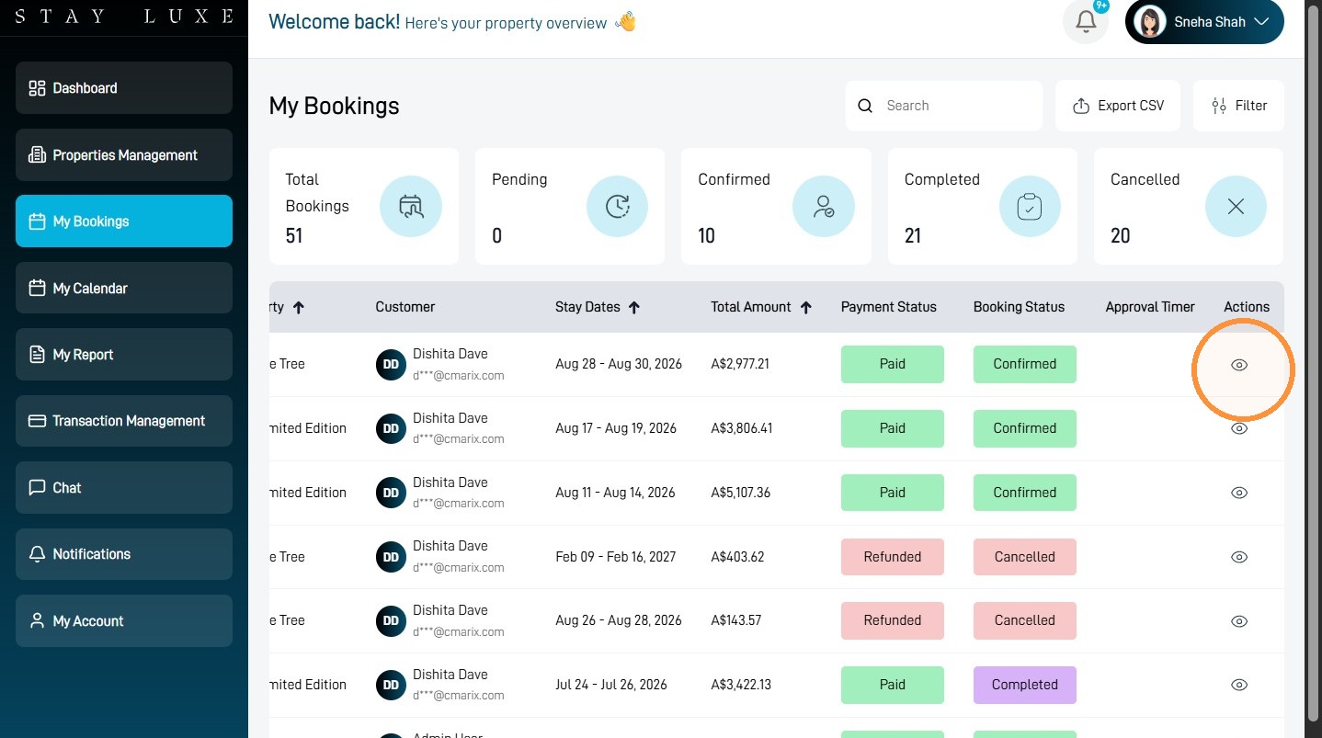Click the DD avatar for Aug 17 booking

pyautogui.click(x=391, y=428)
